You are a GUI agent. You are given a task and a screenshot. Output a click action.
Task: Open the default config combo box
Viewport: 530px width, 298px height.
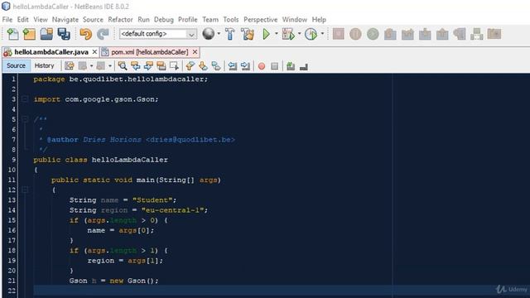tap(158, 34)
